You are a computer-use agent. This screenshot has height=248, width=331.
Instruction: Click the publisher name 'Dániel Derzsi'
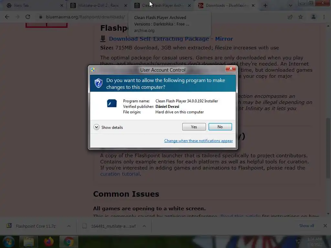tap(167, 107)
